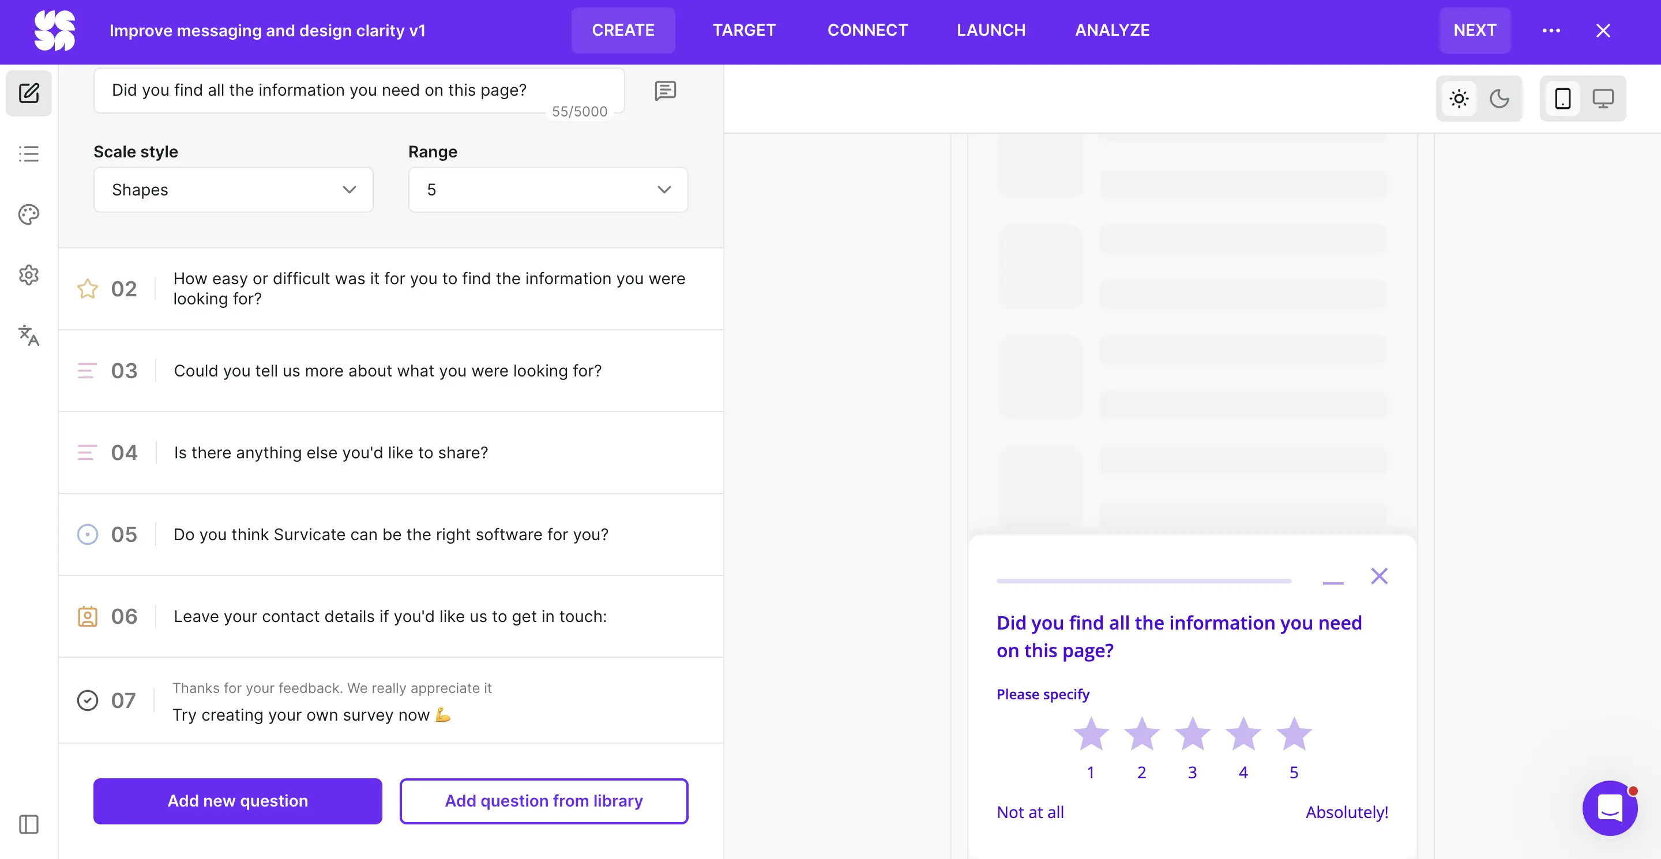Change the Range value dropdown

click(547, 190)
